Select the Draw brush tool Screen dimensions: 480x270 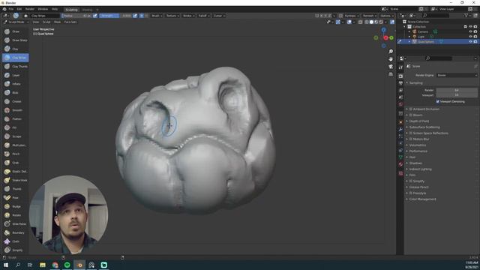[x=15, y=31]
